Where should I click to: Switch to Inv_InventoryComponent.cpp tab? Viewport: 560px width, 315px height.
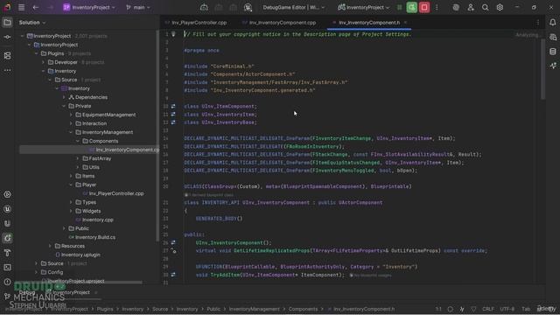[279, 23]
